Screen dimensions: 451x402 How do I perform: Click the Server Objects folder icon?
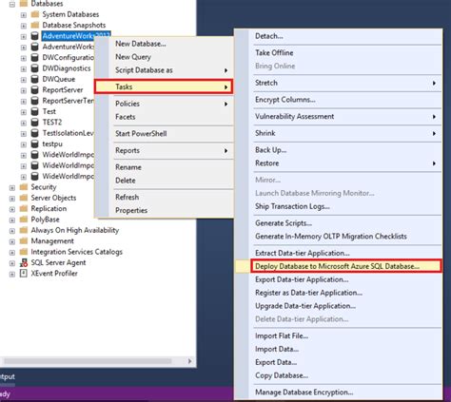click(x=24, y=198)
